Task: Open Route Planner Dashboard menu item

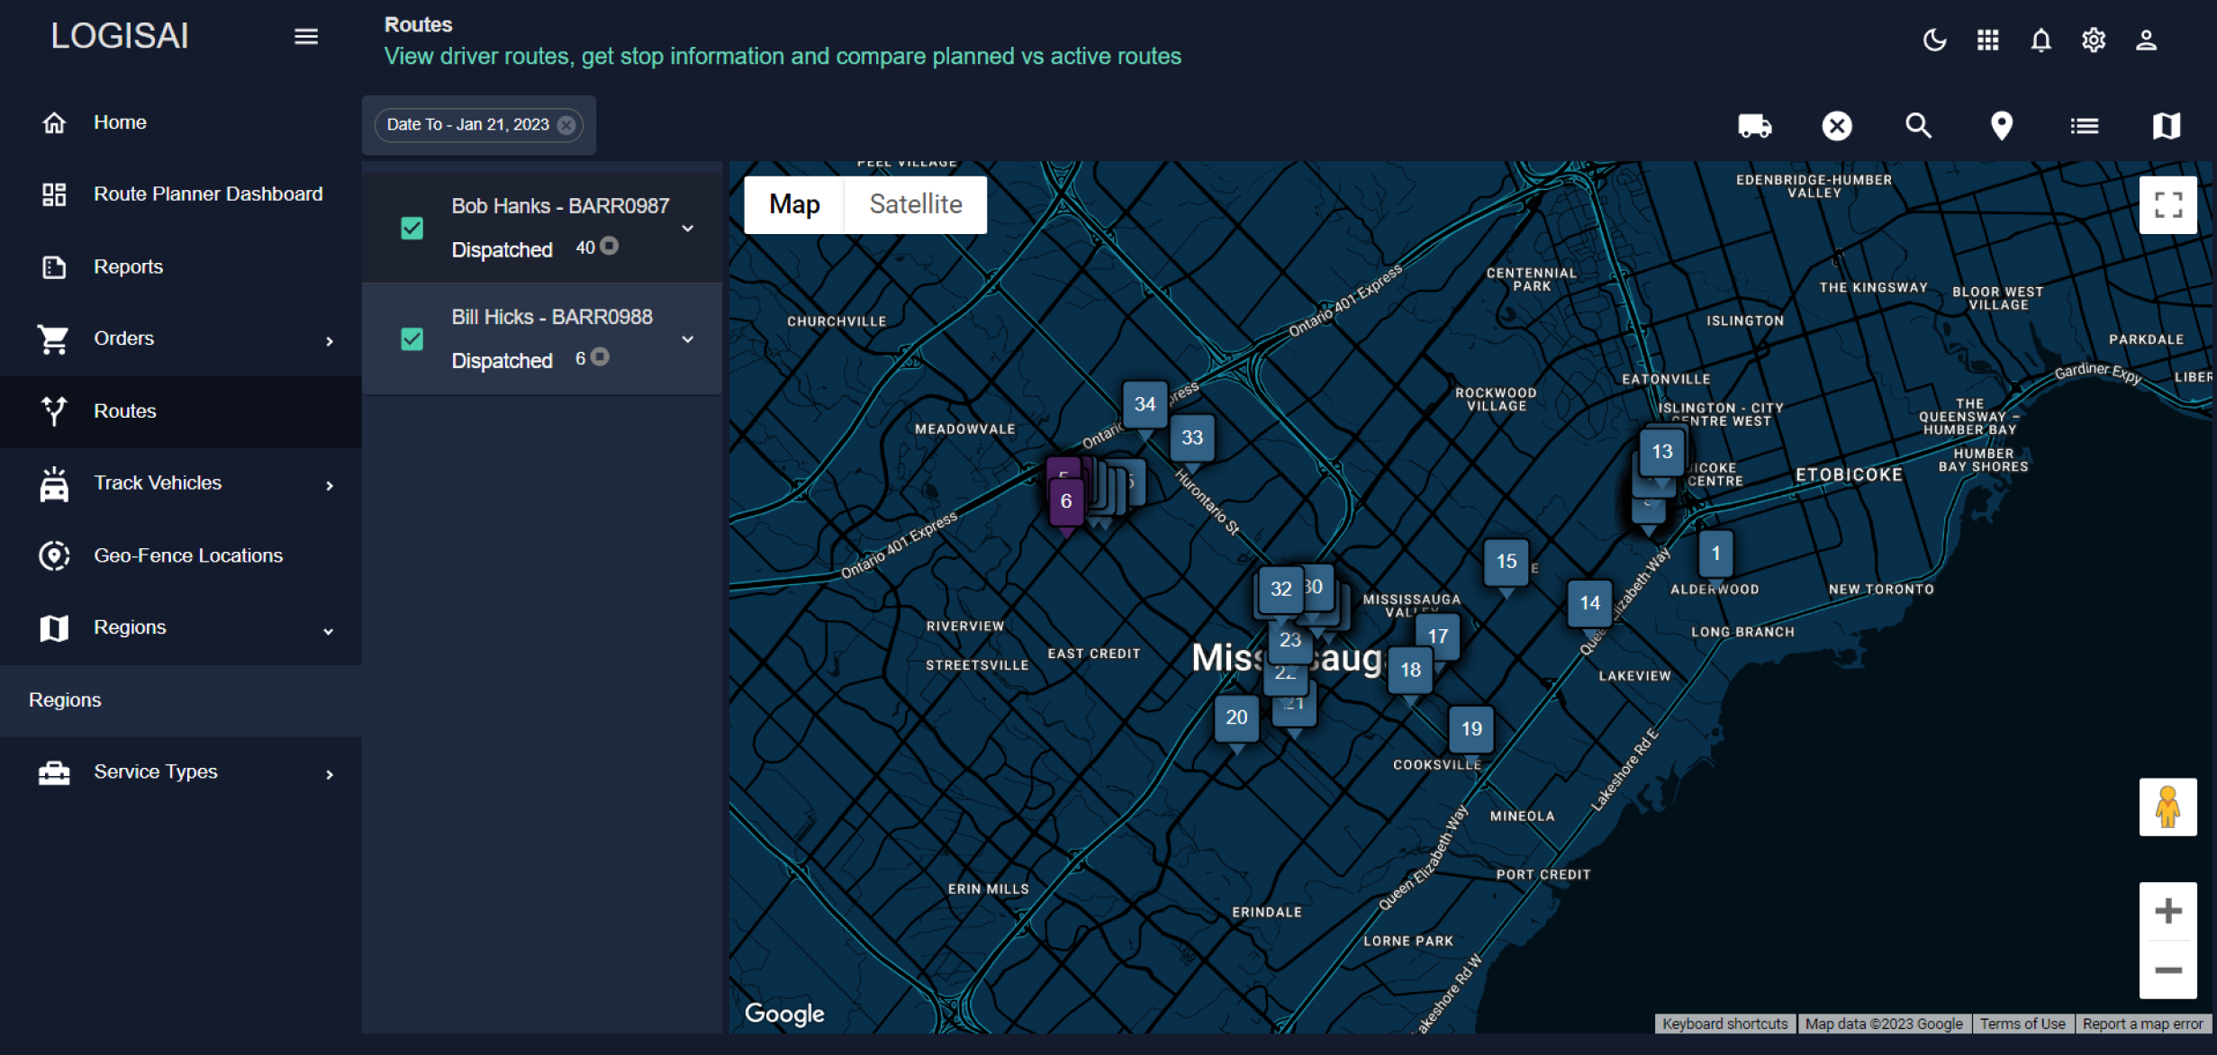Action: 208,194
